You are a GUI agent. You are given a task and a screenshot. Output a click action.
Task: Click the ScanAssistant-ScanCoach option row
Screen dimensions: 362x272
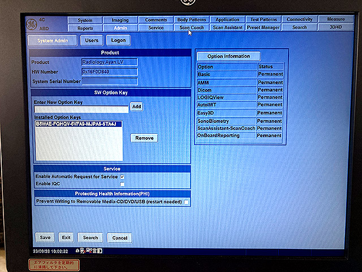tap(239, 128)
